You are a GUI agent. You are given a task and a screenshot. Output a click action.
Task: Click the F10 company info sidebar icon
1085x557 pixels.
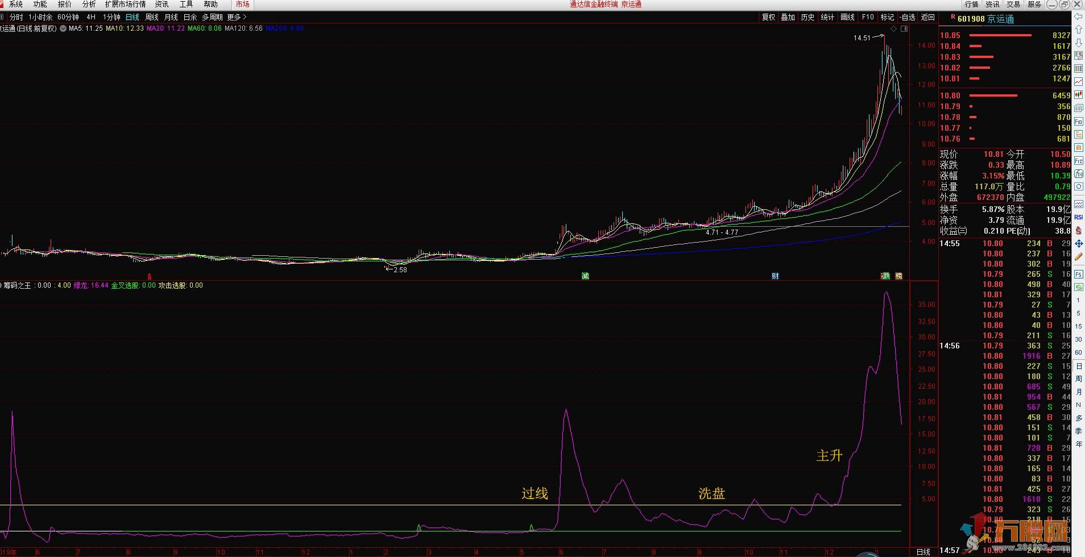tap(1079, 121)
